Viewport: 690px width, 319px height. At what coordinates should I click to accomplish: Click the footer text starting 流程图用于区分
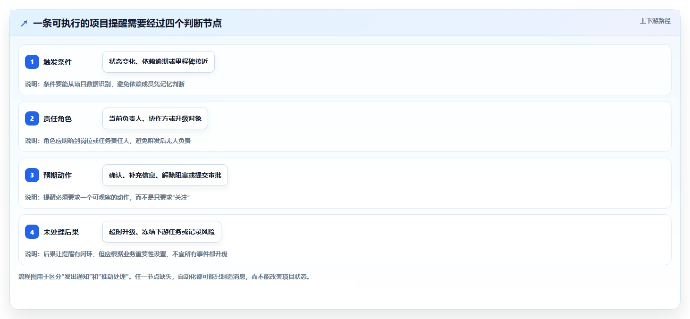point(164,277)
